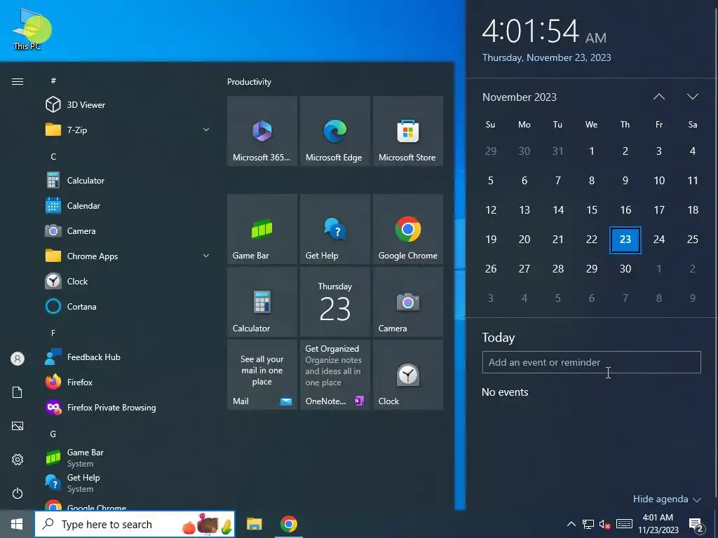The width and height of the screenshot is (718, 538).
Task: Go to next month in calendar
Action: [x=693, y=97]
